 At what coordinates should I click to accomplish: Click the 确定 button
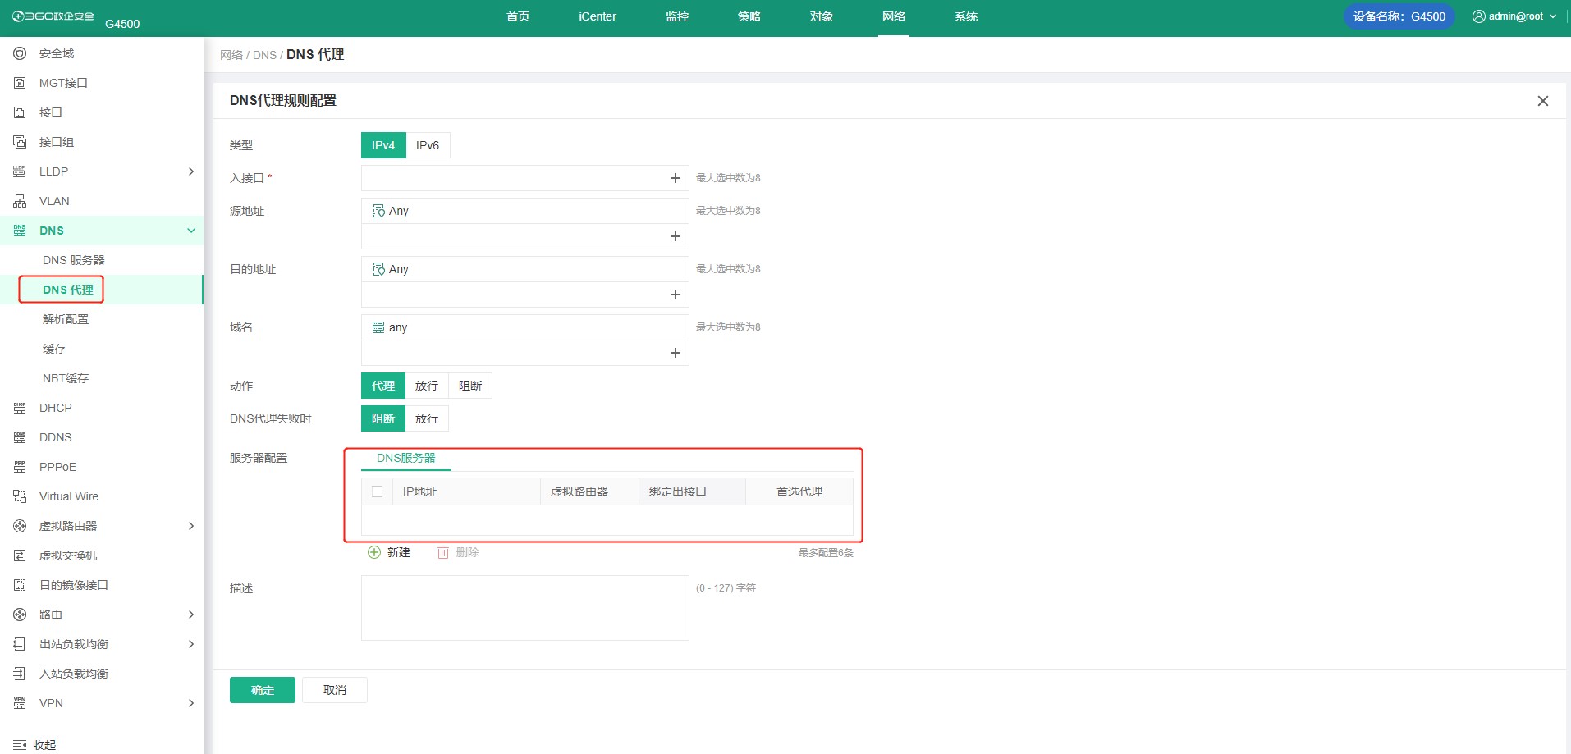pyautogui.click(x=263, y=690)
